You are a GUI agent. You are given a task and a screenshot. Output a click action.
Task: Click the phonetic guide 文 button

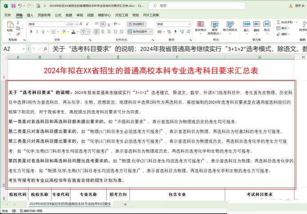84,31
